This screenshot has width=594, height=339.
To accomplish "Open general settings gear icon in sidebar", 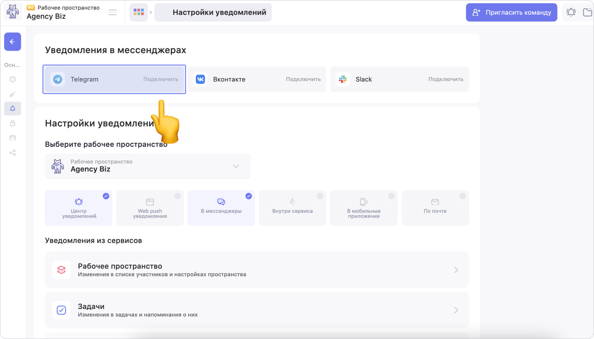I will 12,79.
